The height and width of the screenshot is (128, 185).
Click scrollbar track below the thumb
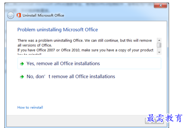tap(159, 49)
